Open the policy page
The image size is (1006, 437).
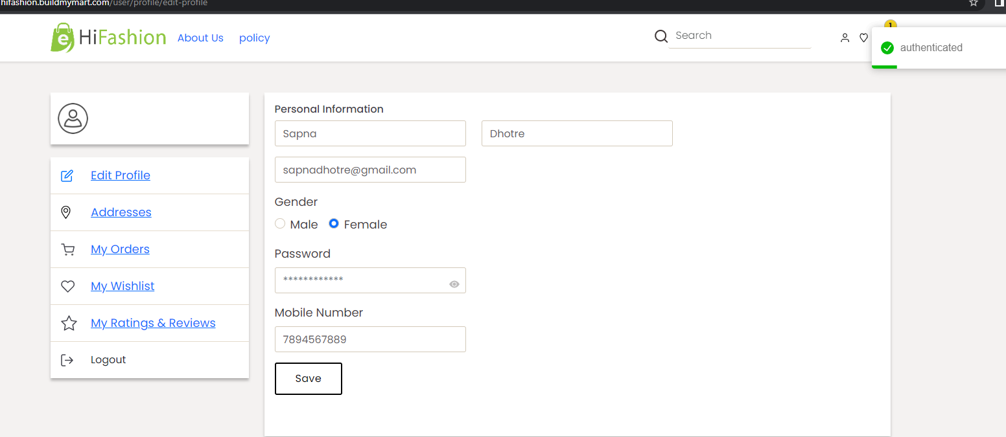pos(254,38)
